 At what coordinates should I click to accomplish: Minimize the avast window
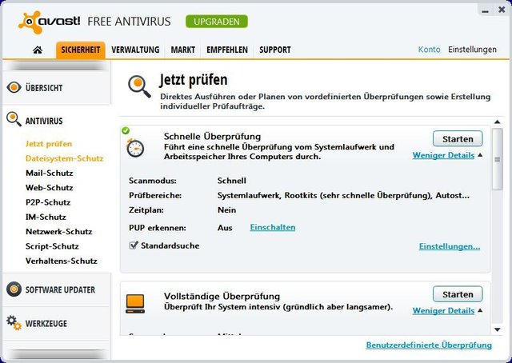click(x=486, y=10)
